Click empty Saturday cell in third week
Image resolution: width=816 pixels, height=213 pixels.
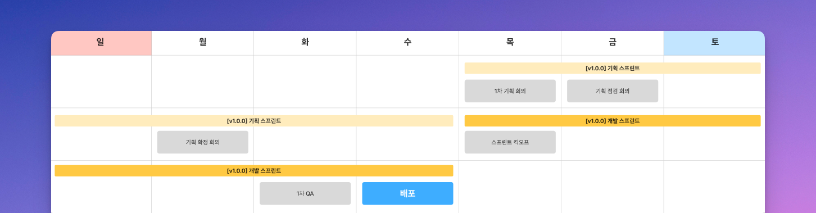(x=714, y=187)
